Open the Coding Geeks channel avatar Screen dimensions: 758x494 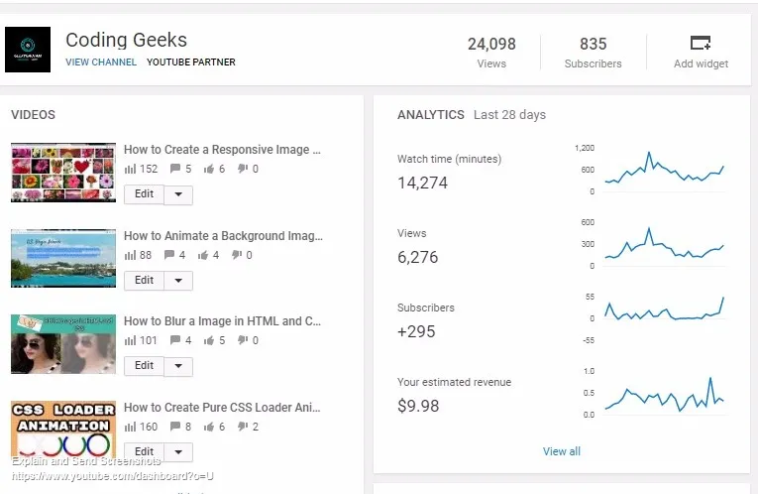28,50
